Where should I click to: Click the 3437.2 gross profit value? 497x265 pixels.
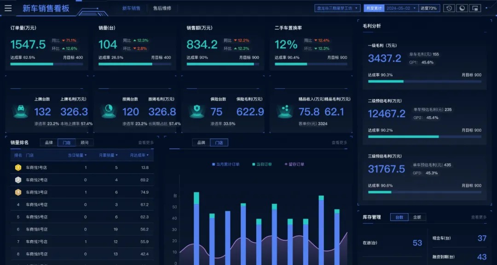point(384,58)
